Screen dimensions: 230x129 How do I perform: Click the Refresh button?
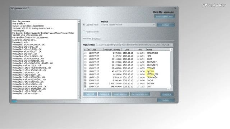166,25
